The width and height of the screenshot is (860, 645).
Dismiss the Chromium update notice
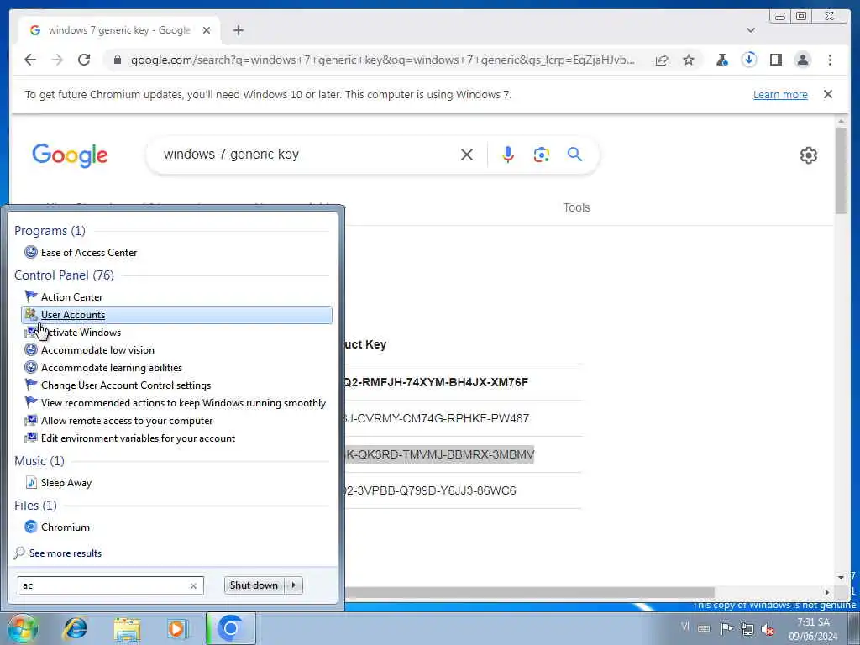(x=827, y=94)
